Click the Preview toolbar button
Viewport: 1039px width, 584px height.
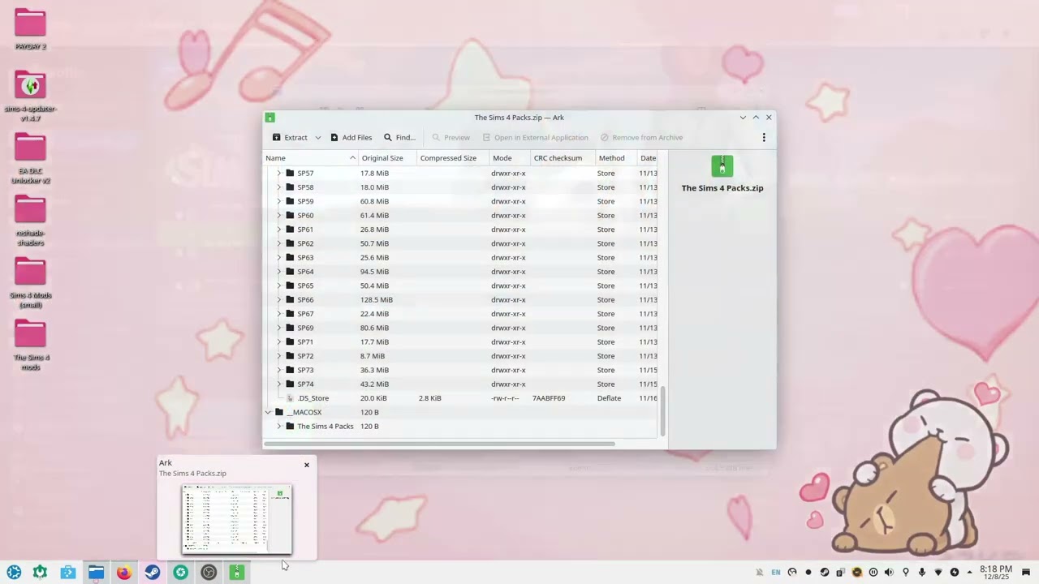click(451, 137)
